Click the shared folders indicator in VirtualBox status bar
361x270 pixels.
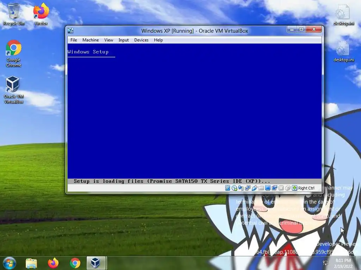point(261,188)
